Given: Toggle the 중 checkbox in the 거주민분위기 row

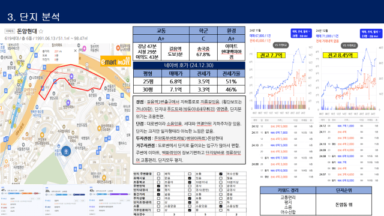Looking at the screenshot, I should pos(190,210).
